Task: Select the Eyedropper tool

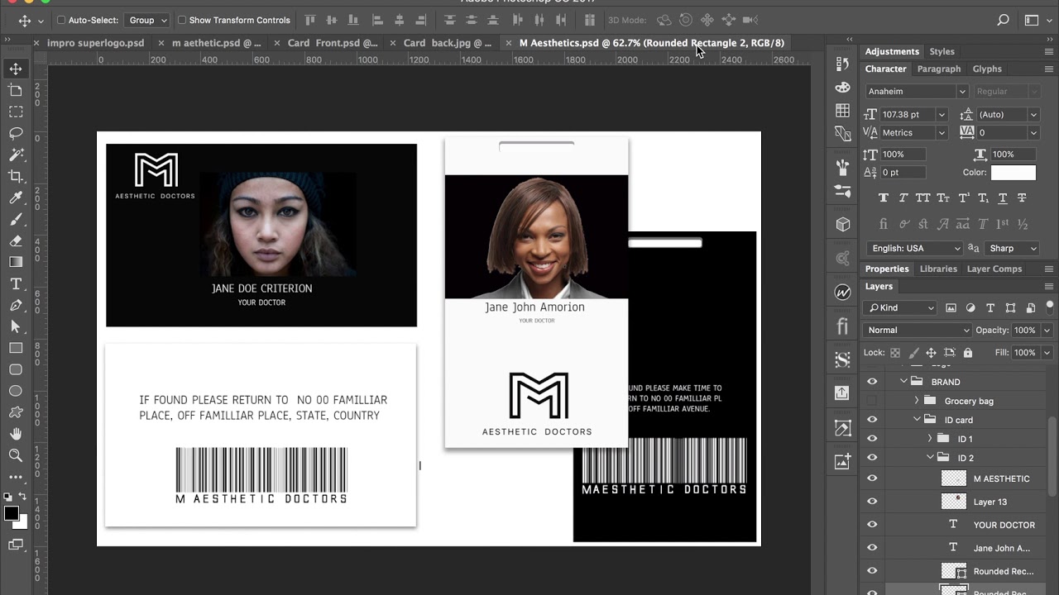Action: pos(16,198)
